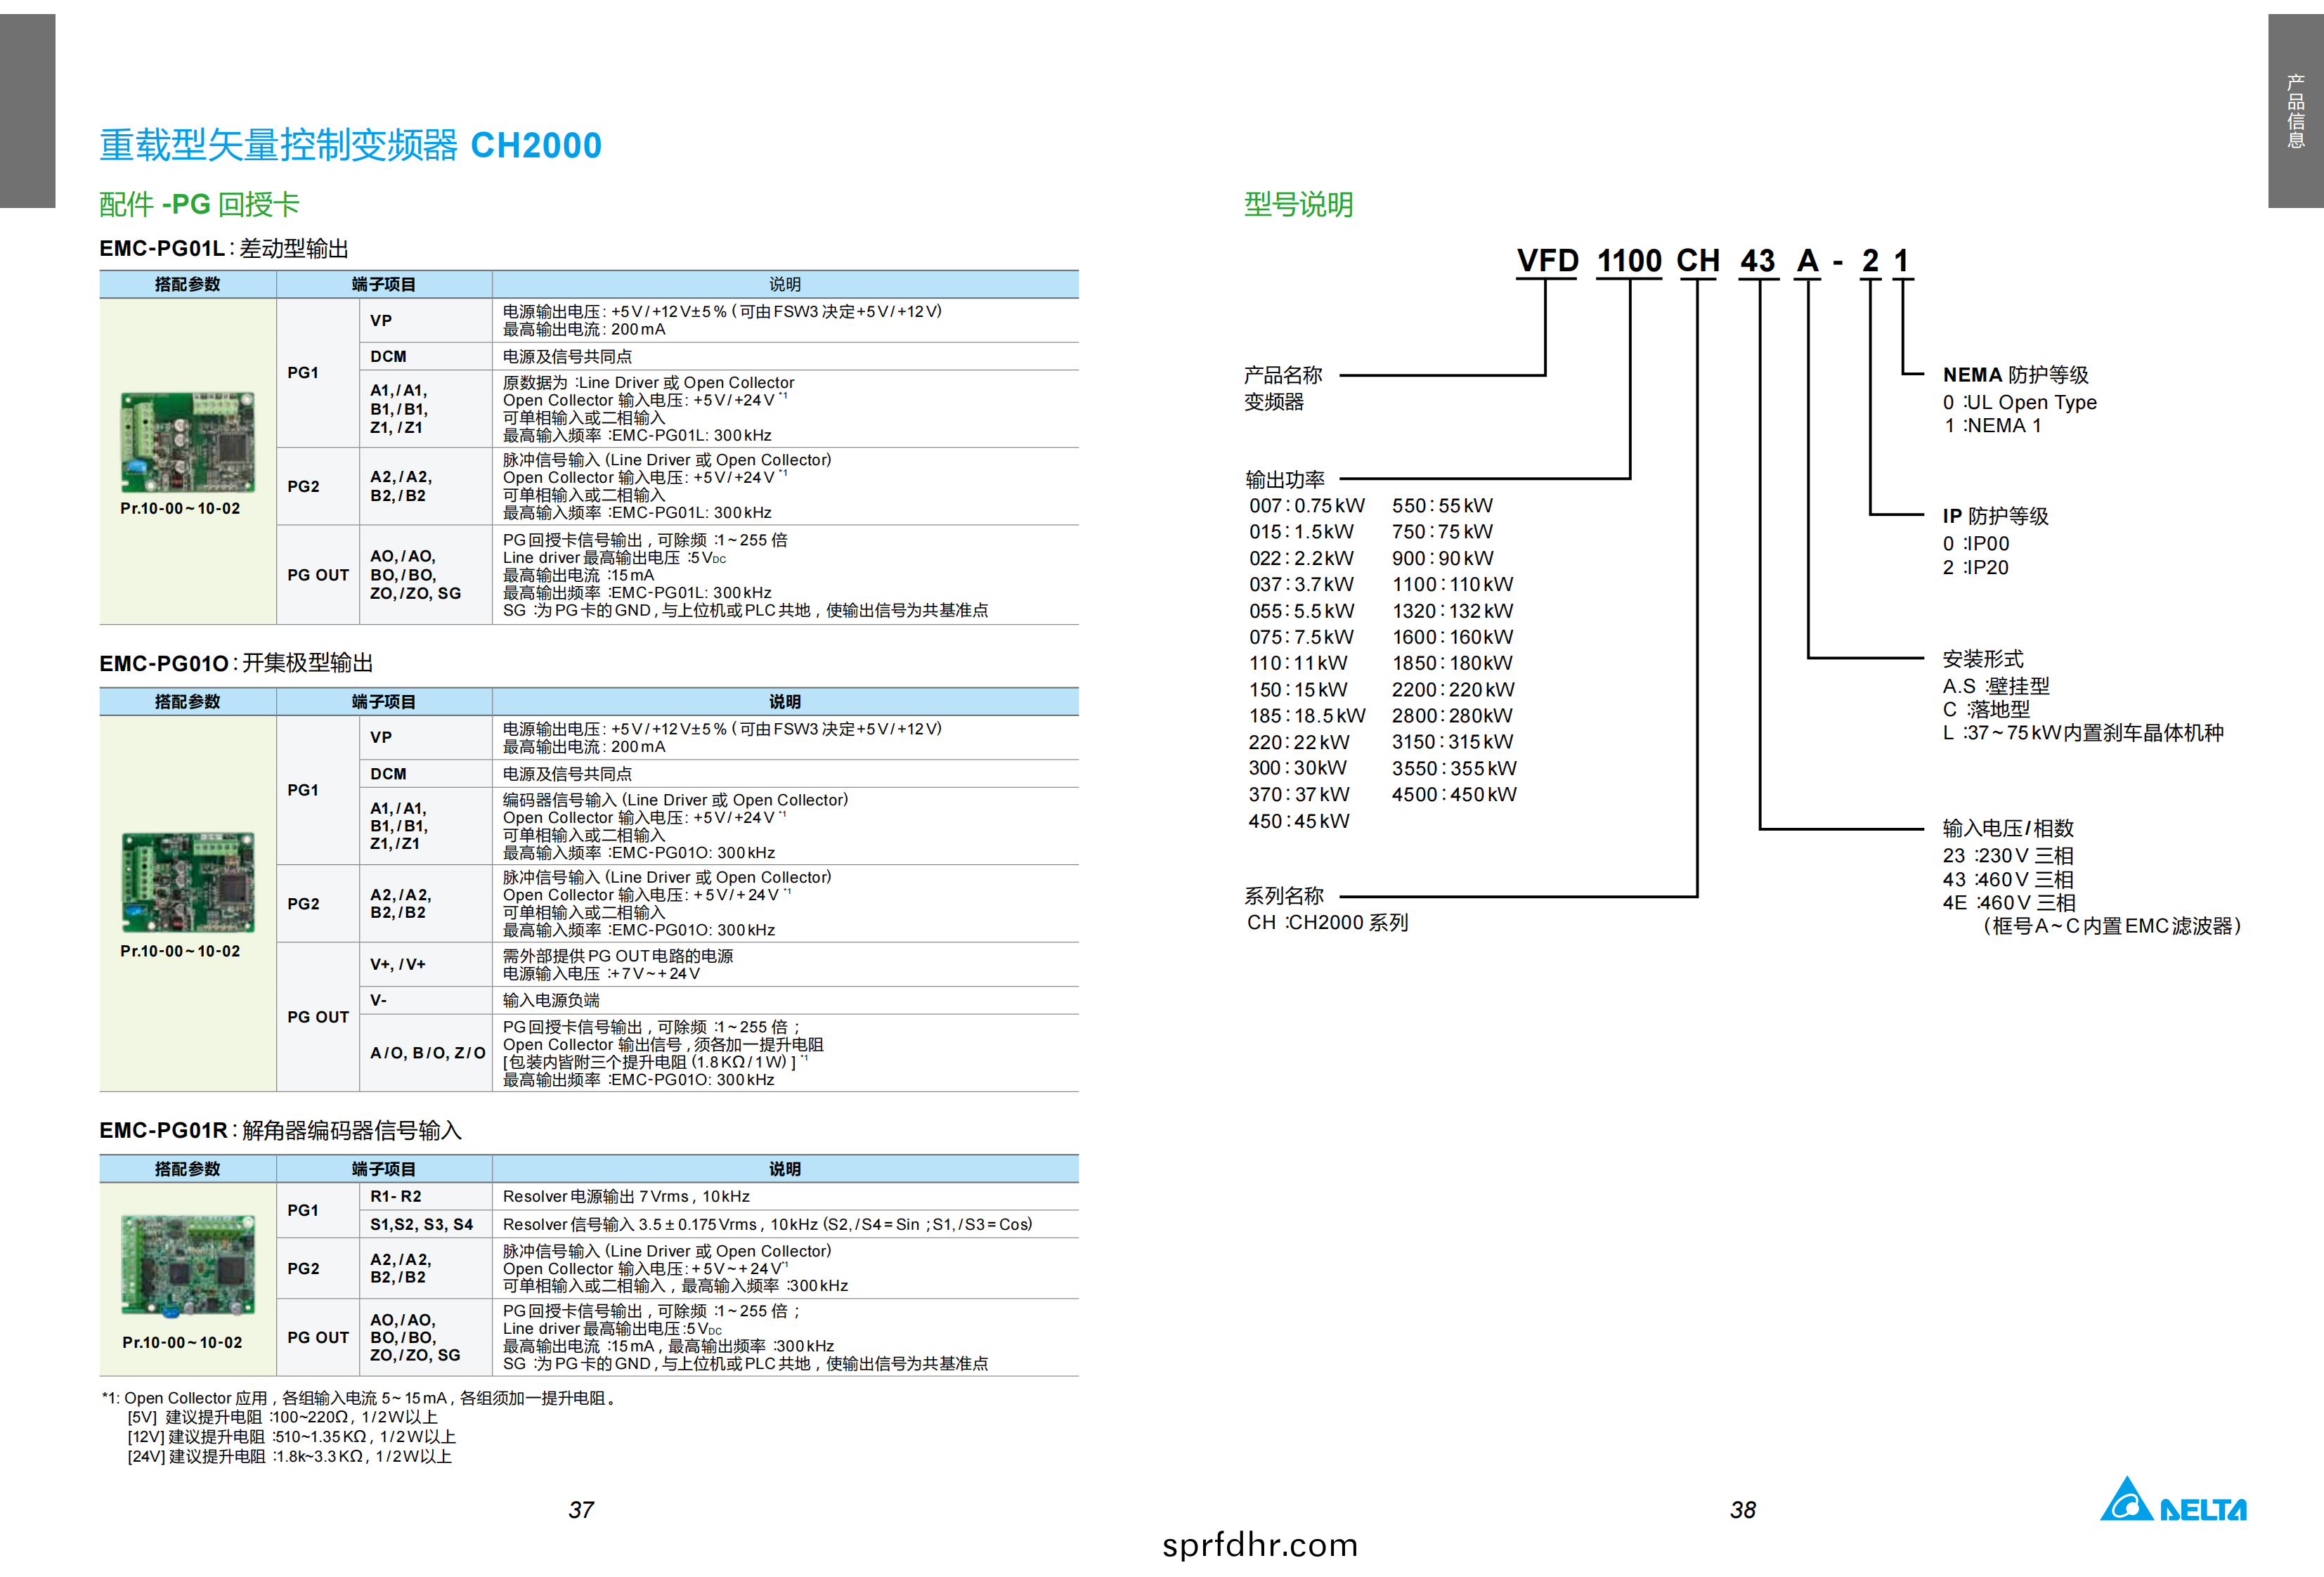Click the power entry 550 : 55kW
This screenshot has width=2324, height=1577.
pyautogui.click(x=1442, y=506)
